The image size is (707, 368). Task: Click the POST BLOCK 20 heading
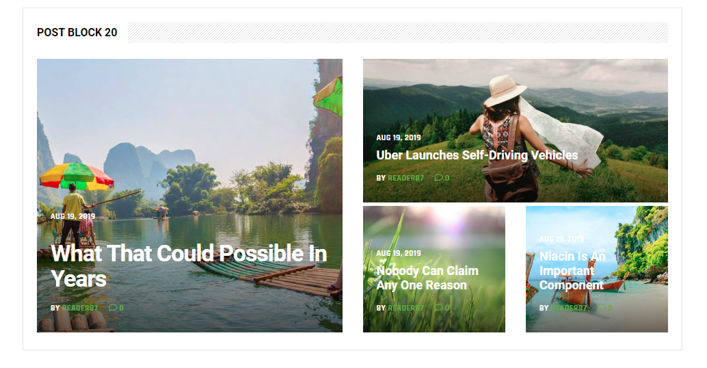coord(77,32)
